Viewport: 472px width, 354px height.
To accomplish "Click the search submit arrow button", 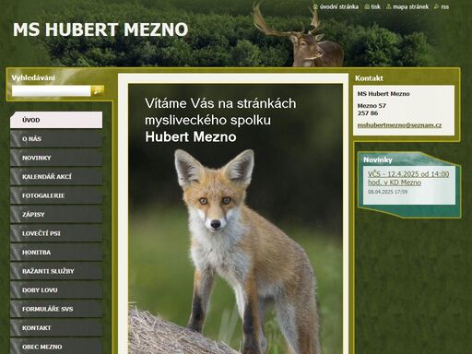I will [98, 90].
